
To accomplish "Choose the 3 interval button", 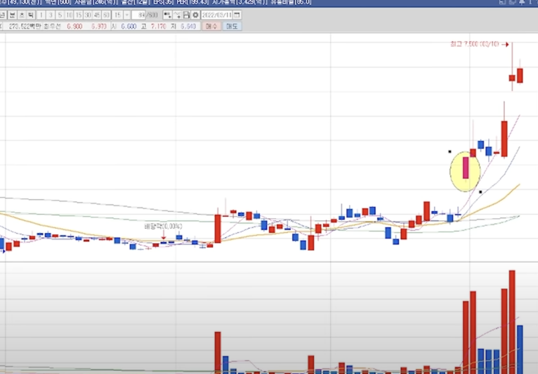I will click(x=50, y=15).
